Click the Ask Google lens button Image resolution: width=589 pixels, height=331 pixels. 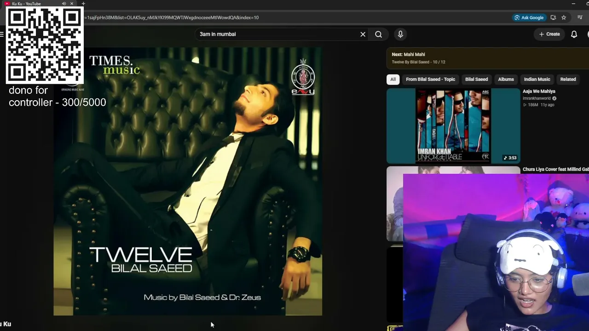pyautogui.click(x=529, y=17)
